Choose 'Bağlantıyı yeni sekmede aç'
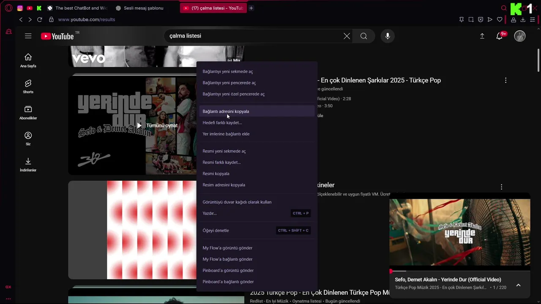This screenshot has width=541, height=304. point(257,71)
